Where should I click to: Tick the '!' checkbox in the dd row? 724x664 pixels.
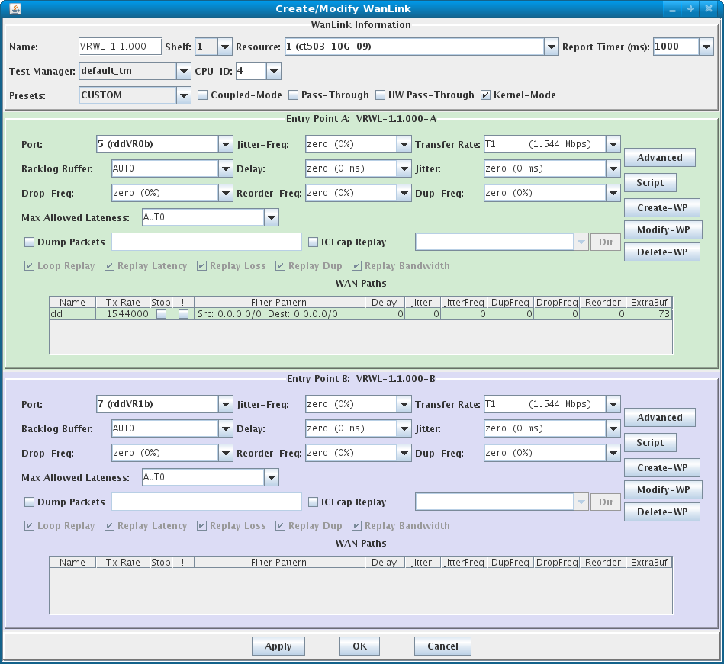coord(183,314)
